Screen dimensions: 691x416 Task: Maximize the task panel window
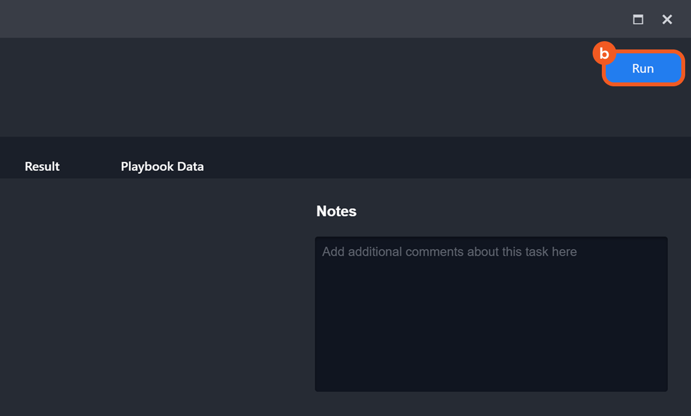click(x=638, y=19)
